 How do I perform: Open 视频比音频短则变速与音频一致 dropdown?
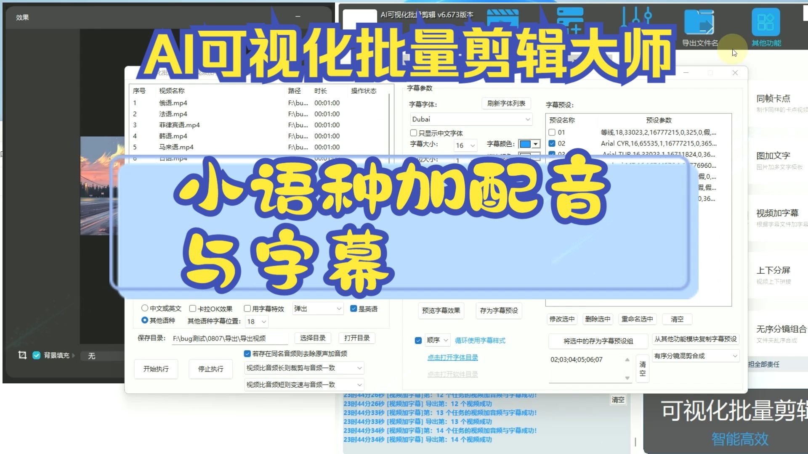tap(304, 385)
